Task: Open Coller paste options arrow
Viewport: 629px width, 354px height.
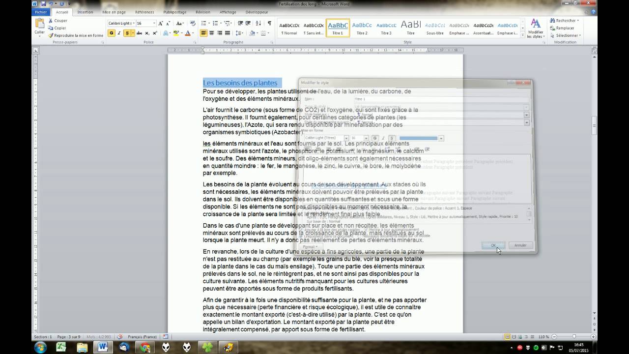Action: 39,35
